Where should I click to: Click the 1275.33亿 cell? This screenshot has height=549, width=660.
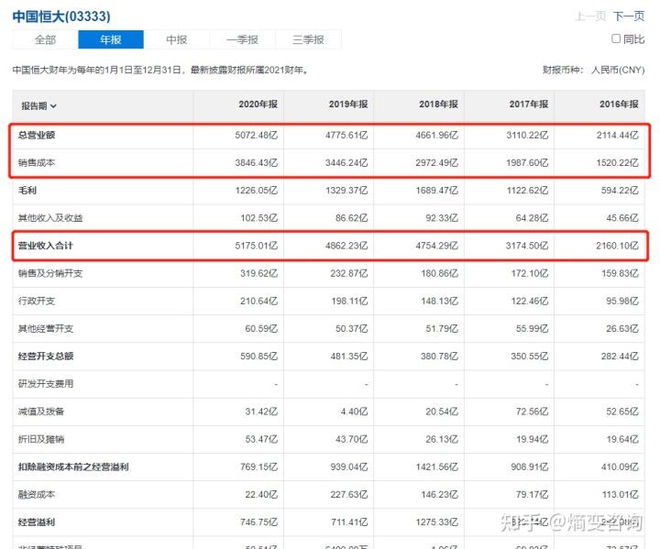437,522
